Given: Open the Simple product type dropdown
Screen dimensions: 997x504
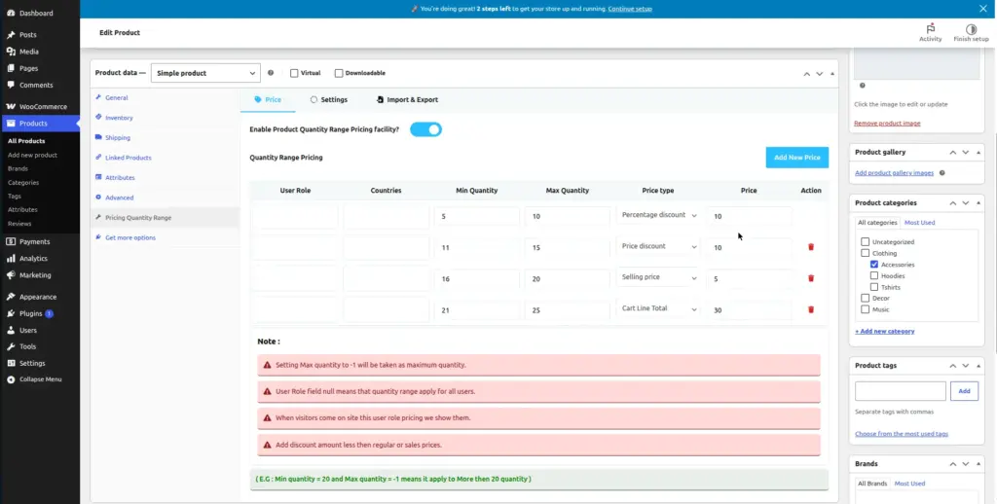Looking at the screenshot, I should (205, 73).
